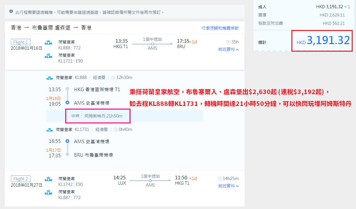
Task: Click departure time 13:35 HKG T1 in Flight 1 summary
Action: [121, 43]
